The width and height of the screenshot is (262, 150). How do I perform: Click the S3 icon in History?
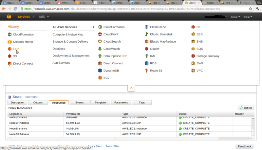pos(10,56)
